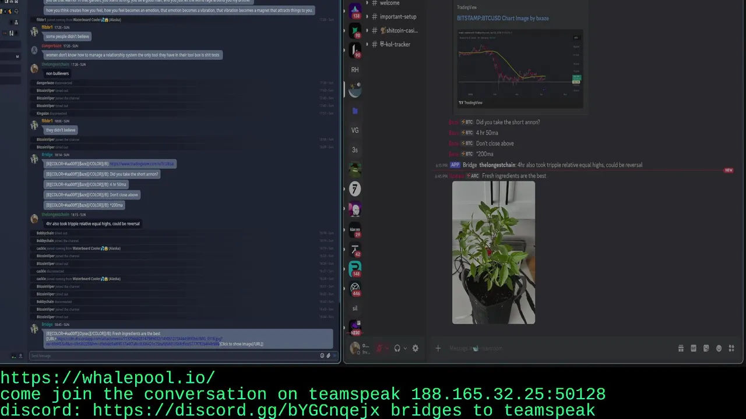
Task: Open the RH server in Discord
Action: (355, 70)
